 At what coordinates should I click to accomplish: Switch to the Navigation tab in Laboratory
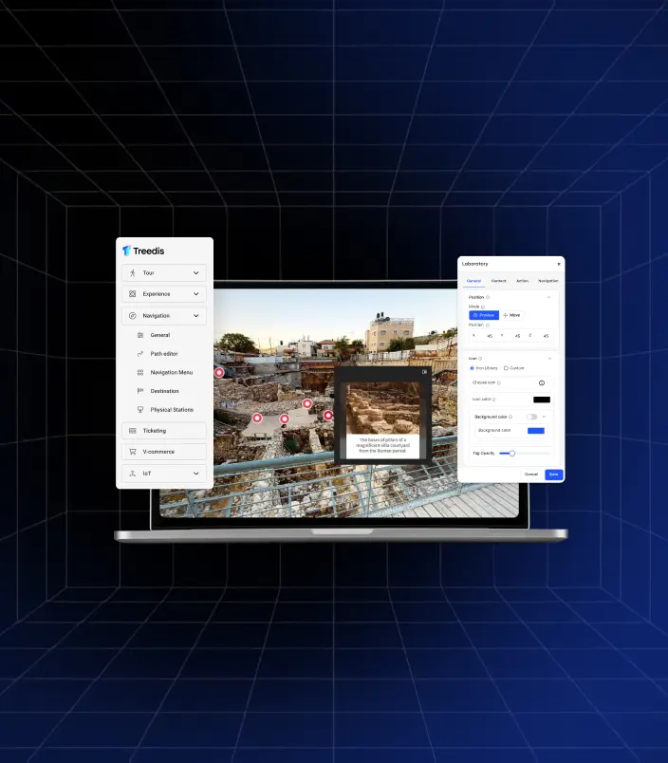[x=548, y=281]
